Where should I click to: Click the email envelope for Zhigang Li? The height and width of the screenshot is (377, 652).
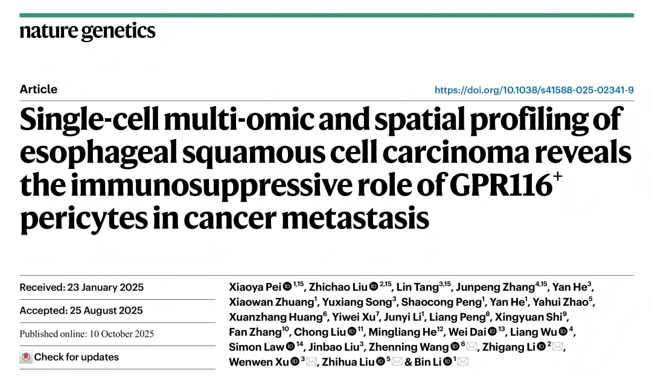558,347
